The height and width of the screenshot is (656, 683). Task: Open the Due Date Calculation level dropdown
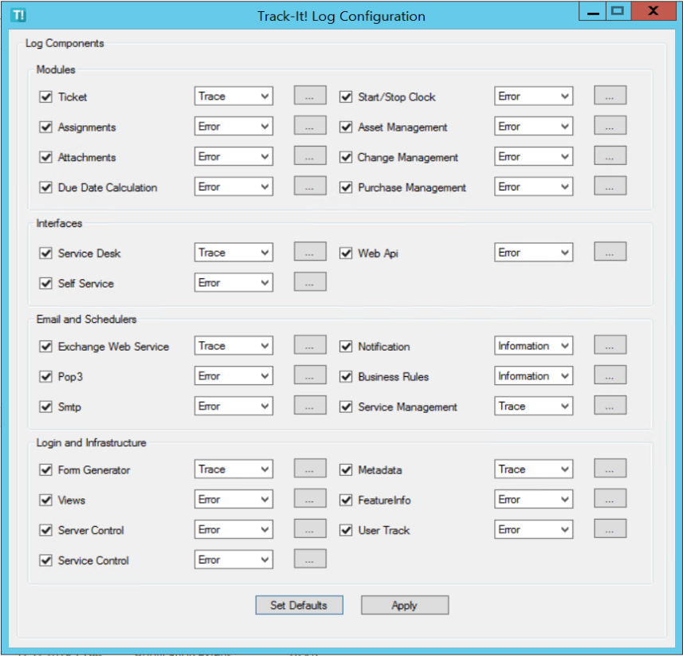[234, 187]
